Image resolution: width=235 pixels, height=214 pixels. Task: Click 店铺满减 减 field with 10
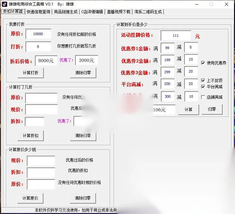pos(191,96)
